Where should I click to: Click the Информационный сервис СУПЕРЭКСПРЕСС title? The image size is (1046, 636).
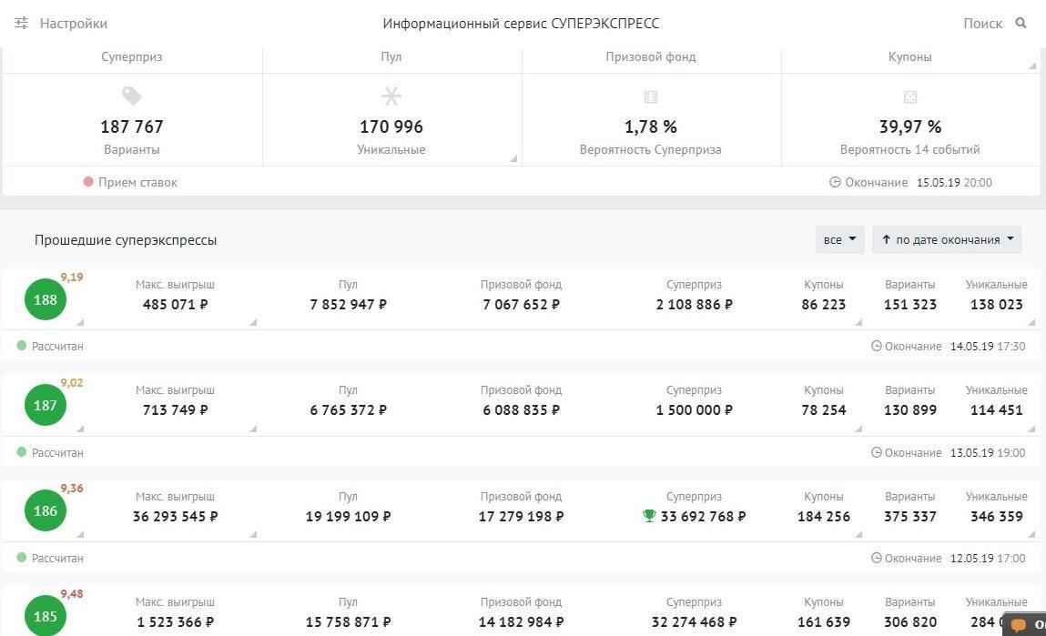521,24
